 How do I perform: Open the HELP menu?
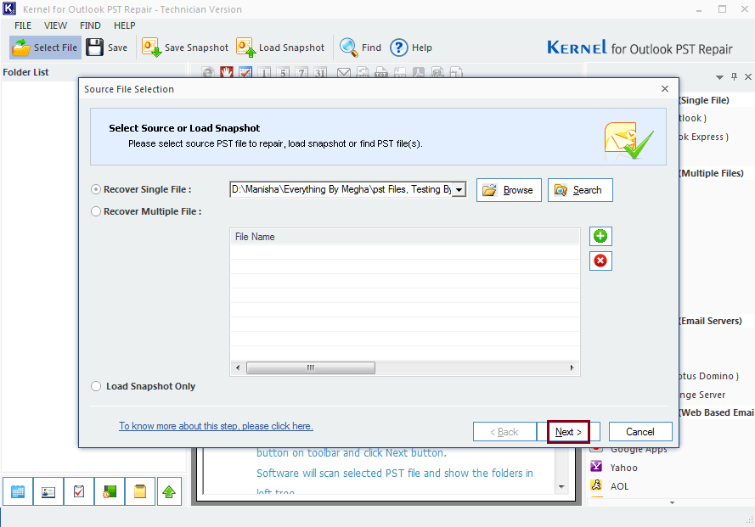coord(124,25)
